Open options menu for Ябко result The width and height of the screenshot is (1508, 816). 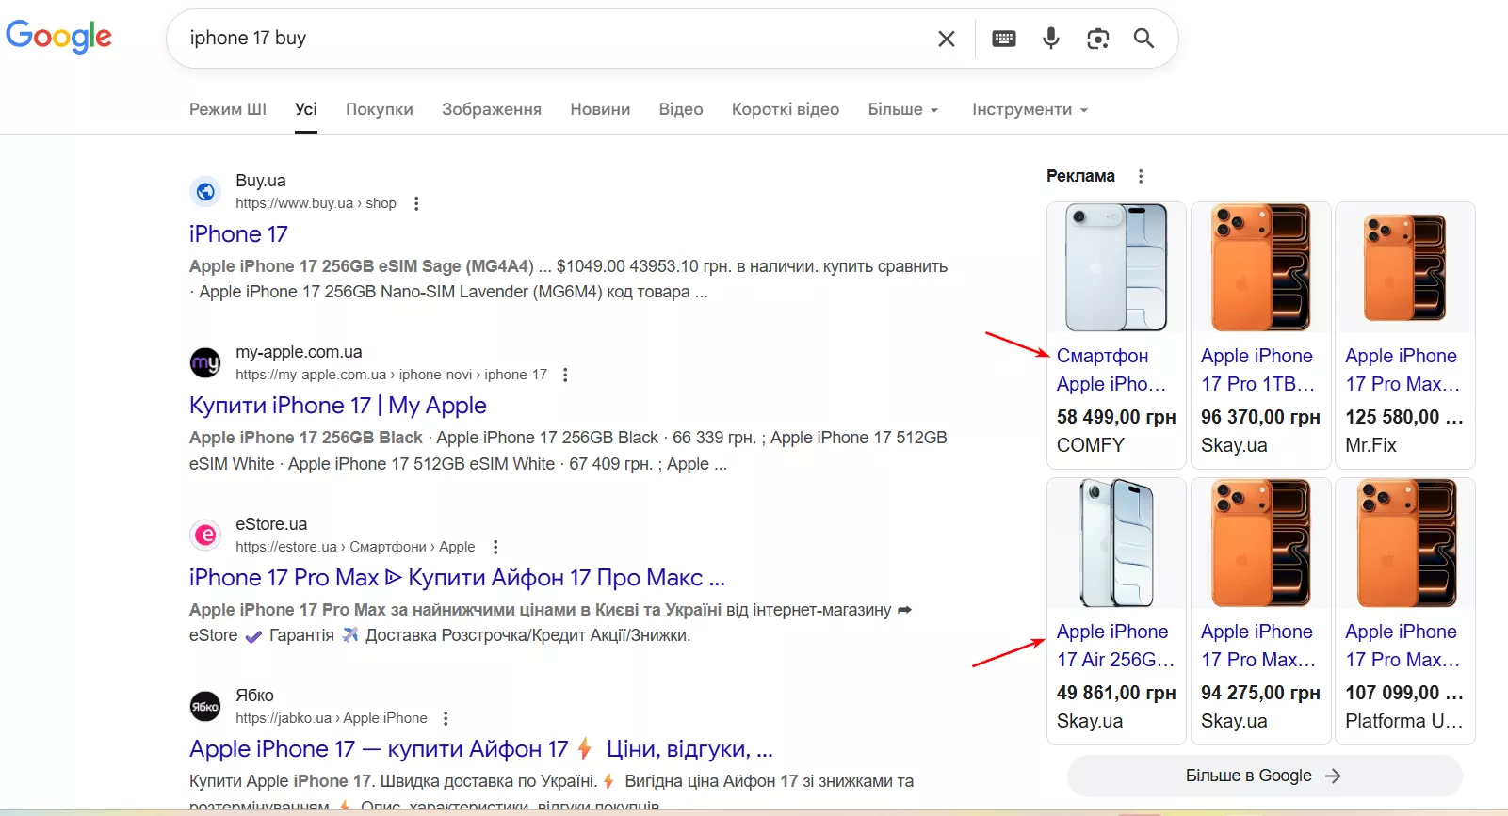pyautogui.click(x=446, y=718)
